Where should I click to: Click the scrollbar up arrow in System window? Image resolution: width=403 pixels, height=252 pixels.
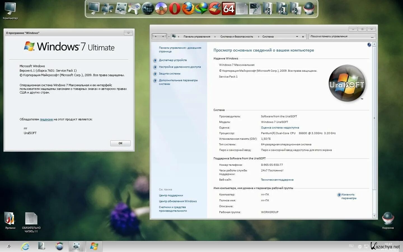[x=374, y=45]
